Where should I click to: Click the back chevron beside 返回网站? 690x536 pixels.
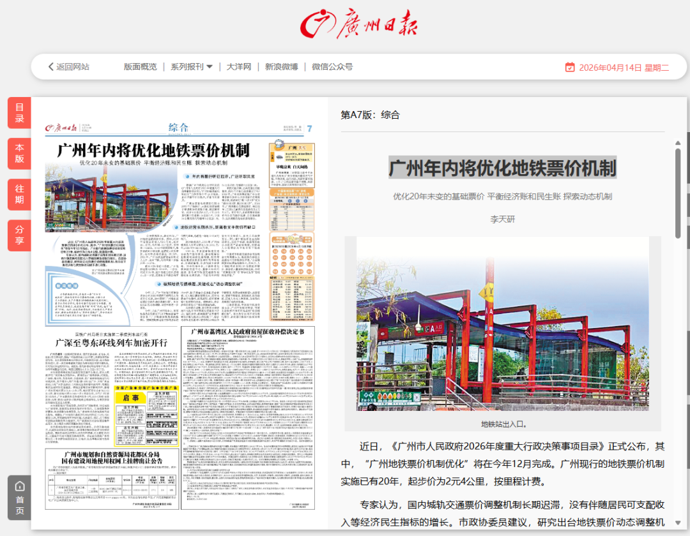coord(50,67)
